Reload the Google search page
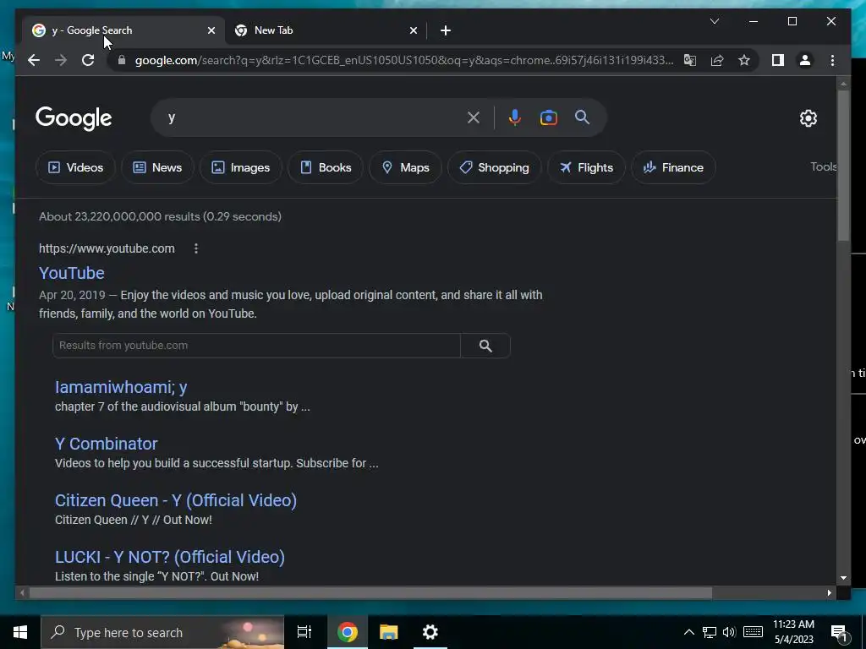This screenshot has height=649, width=866. (x=88, y=60)
